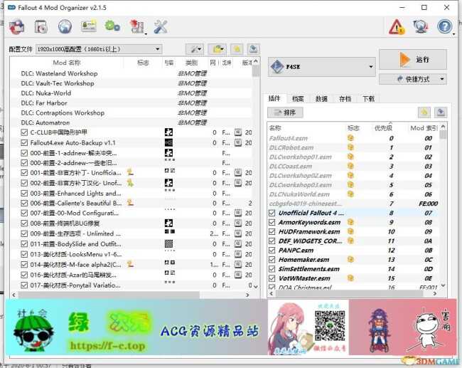Open the install mod from archive icon
The image size is (462, 368).
click(41, 27)
